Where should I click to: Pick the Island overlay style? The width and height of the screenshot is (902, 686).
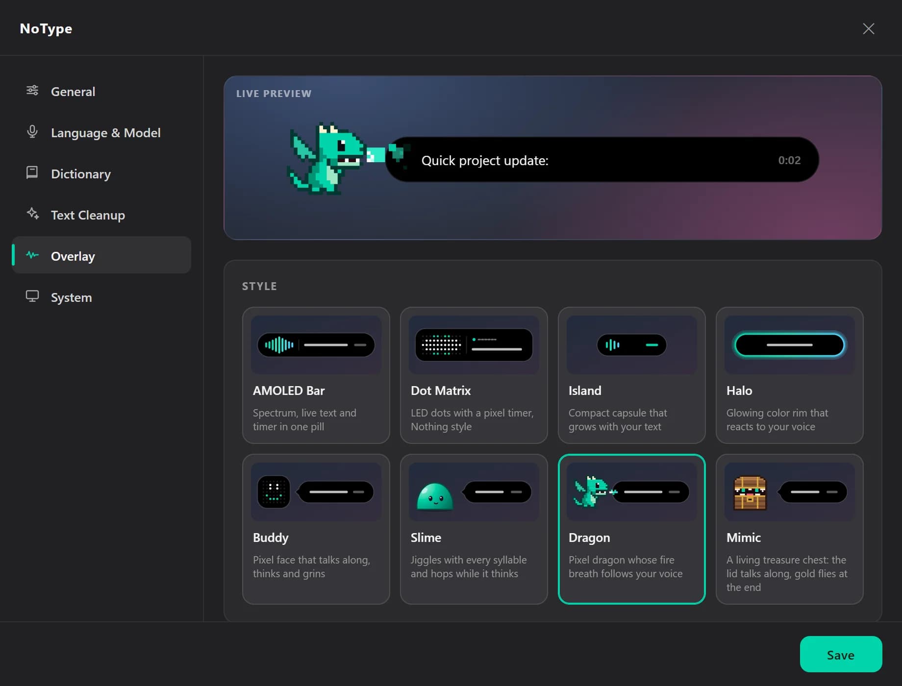pyautogui.click(x=632, y=375)
